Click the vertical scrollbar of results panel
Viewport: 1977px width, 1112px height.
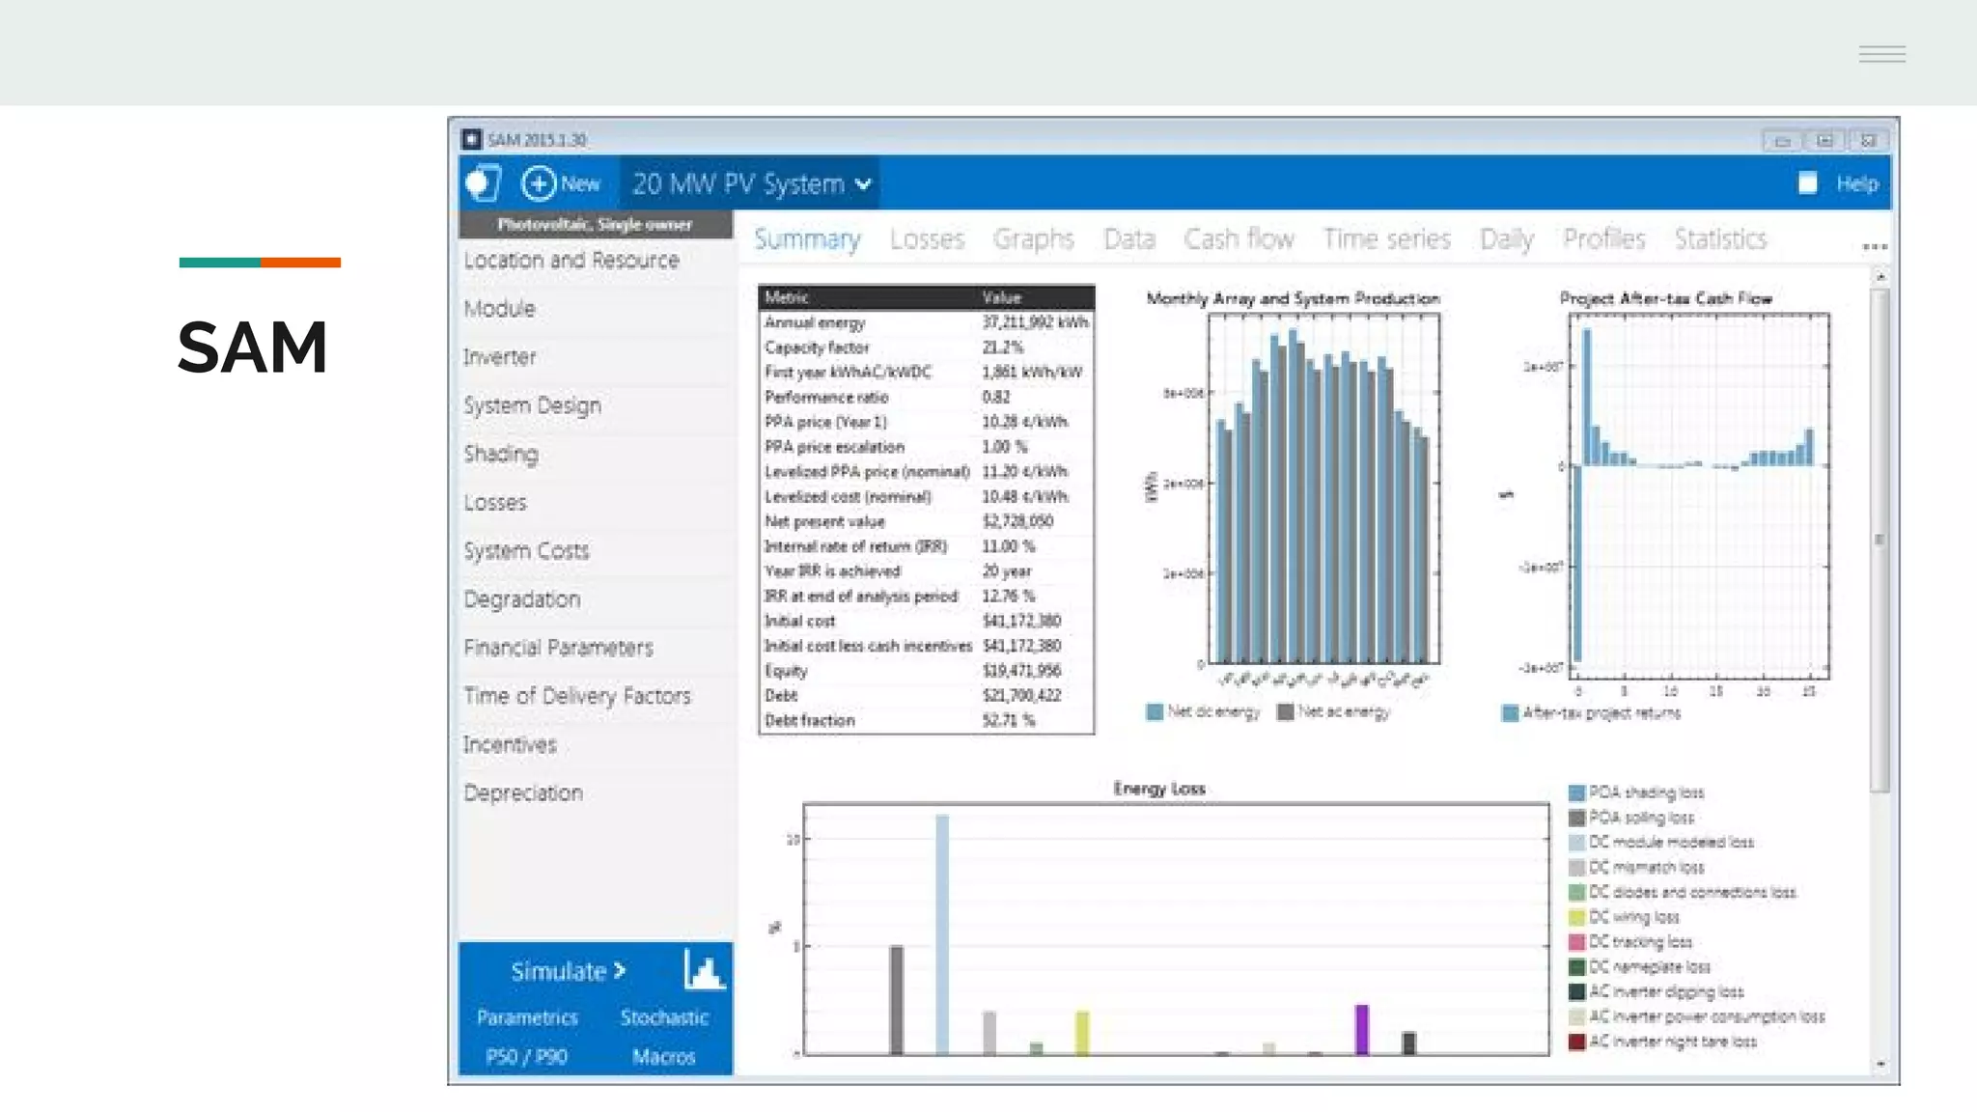coord(1880,541)
